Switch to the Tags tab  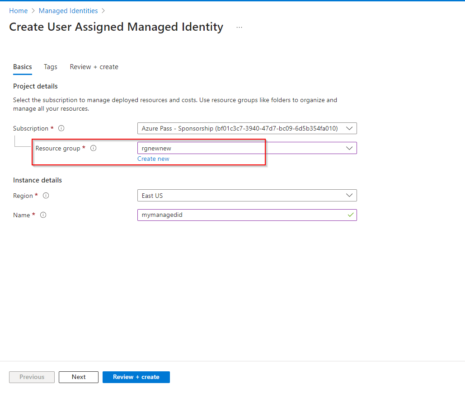click(x=51, y=67)
